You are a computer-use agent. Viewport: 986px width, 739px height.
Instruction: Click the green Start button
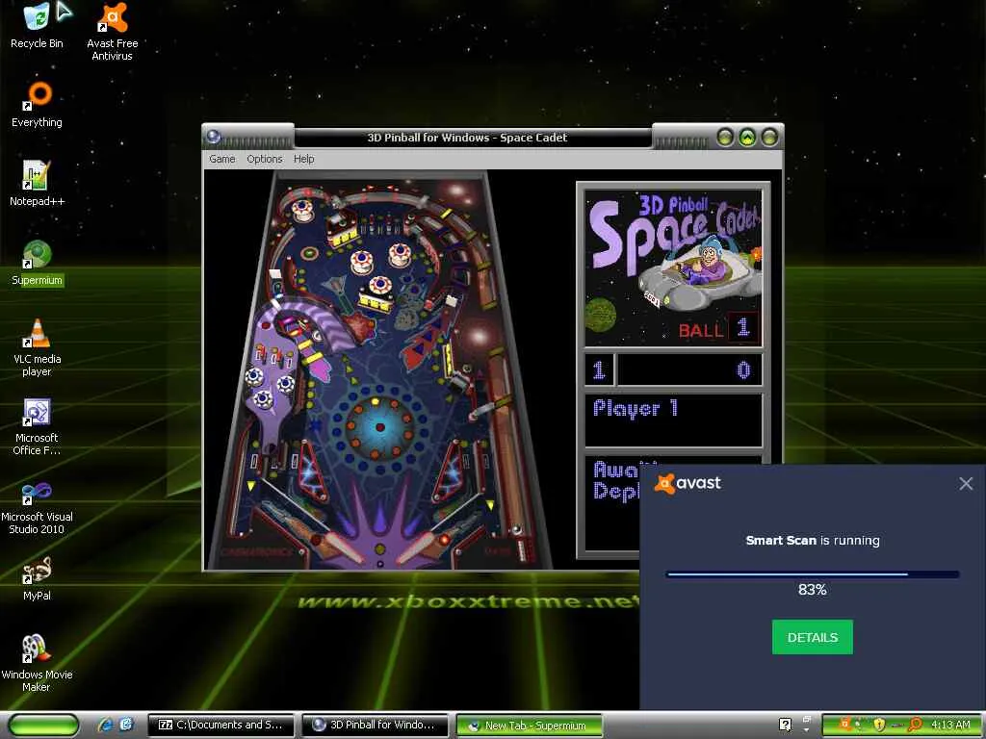coord(44,725)
